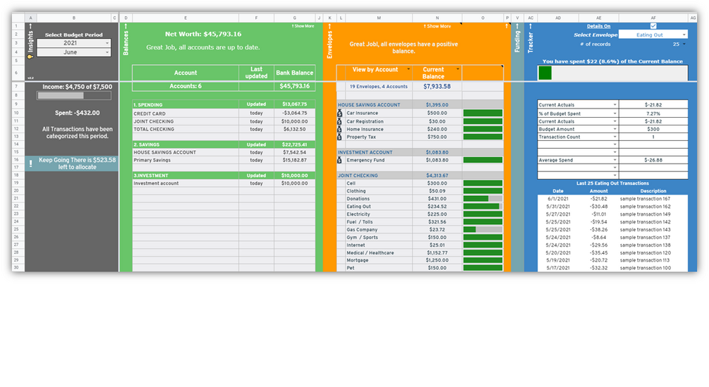Viewport: 709px width, 387px height.
Task: Click the CREDIT CARD account row
Action: pyautogui.click(x=224, y=113)
